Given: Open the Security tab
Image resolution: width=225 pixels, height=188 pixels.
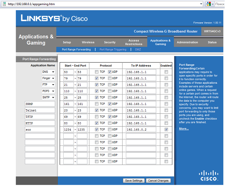Looking at the screenshot, I should 110,42.
